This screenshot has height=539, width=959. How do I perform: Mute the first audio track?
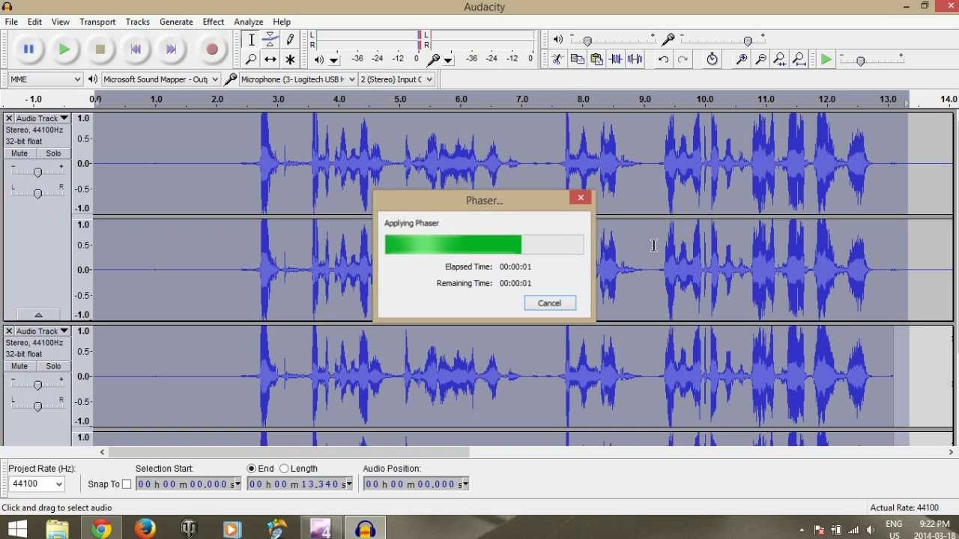[x=19, y=153]
